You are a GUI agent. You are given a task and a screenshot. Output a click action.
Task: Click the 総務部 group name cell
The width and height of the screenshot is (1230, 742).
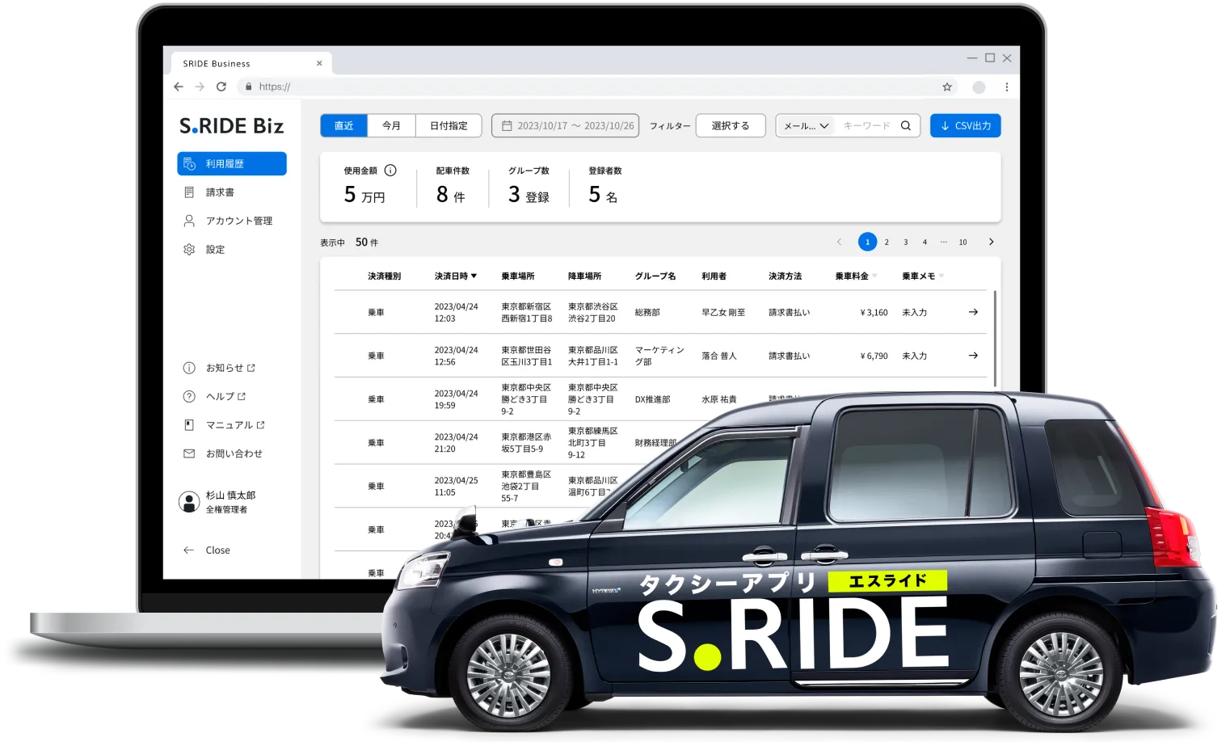pos(647,312)
